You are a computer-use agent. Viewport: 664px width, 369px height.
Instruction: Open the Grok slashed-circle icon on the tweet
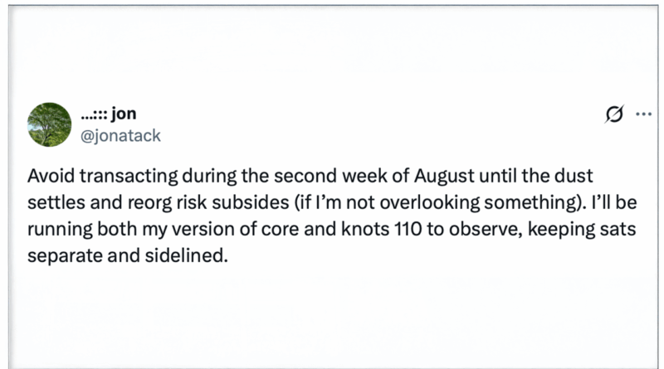[x=614, y=114]
